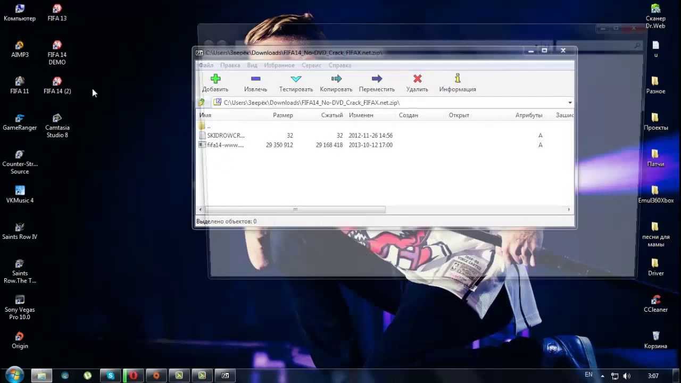The height and width of the screenshot is (383, 681).
Task: Open the песни для мамы folder
Action: (655, 235)
